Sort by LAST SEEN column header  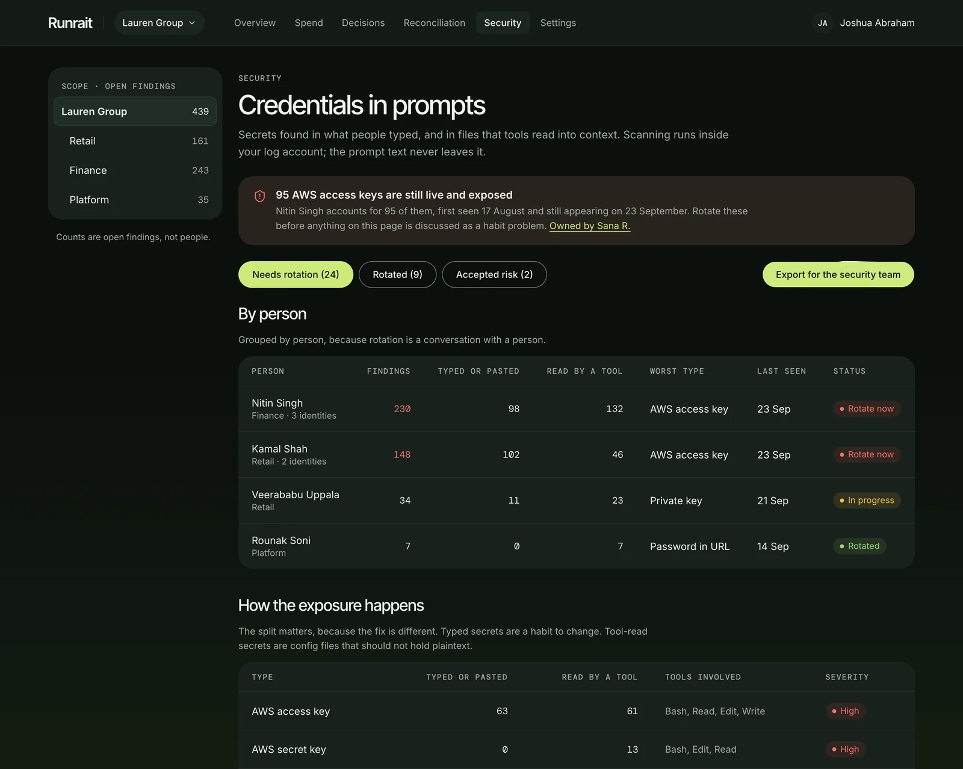(x=781, y=371)
